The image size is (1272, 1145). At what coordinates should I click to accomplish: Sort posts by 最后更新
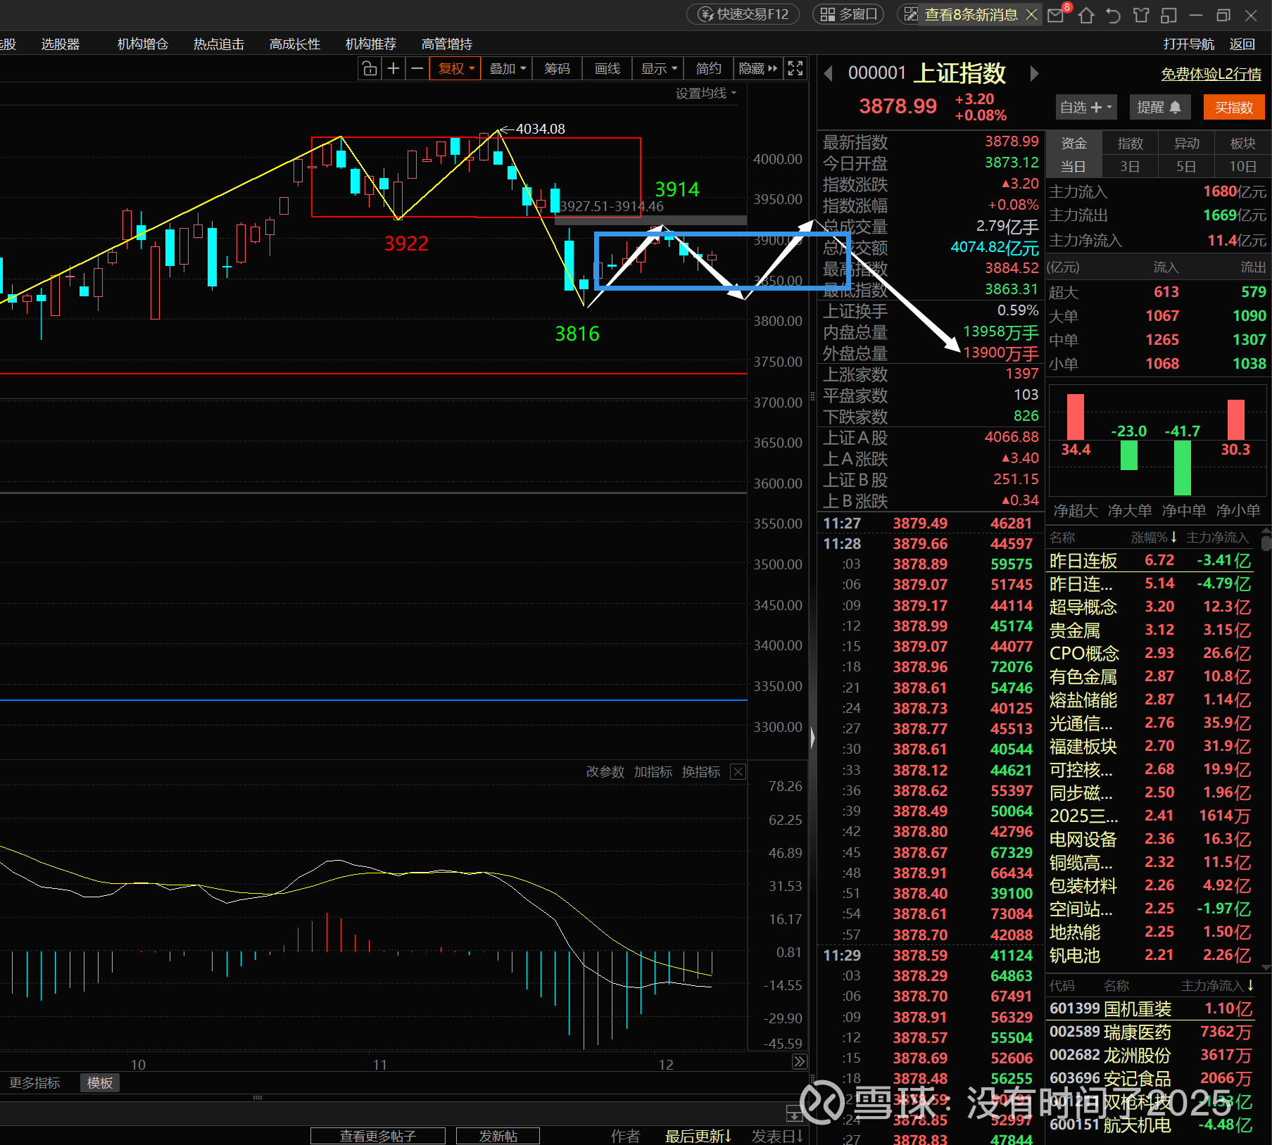click(698, 1136)
